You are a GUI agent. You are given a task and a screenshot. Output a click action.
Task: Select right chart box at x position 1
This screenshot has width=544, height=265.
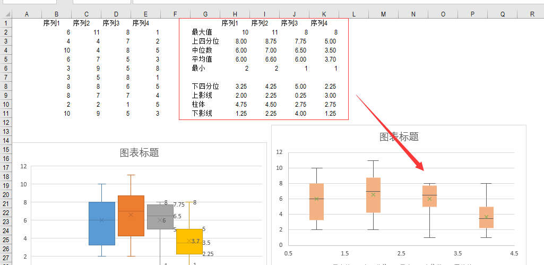316,202
